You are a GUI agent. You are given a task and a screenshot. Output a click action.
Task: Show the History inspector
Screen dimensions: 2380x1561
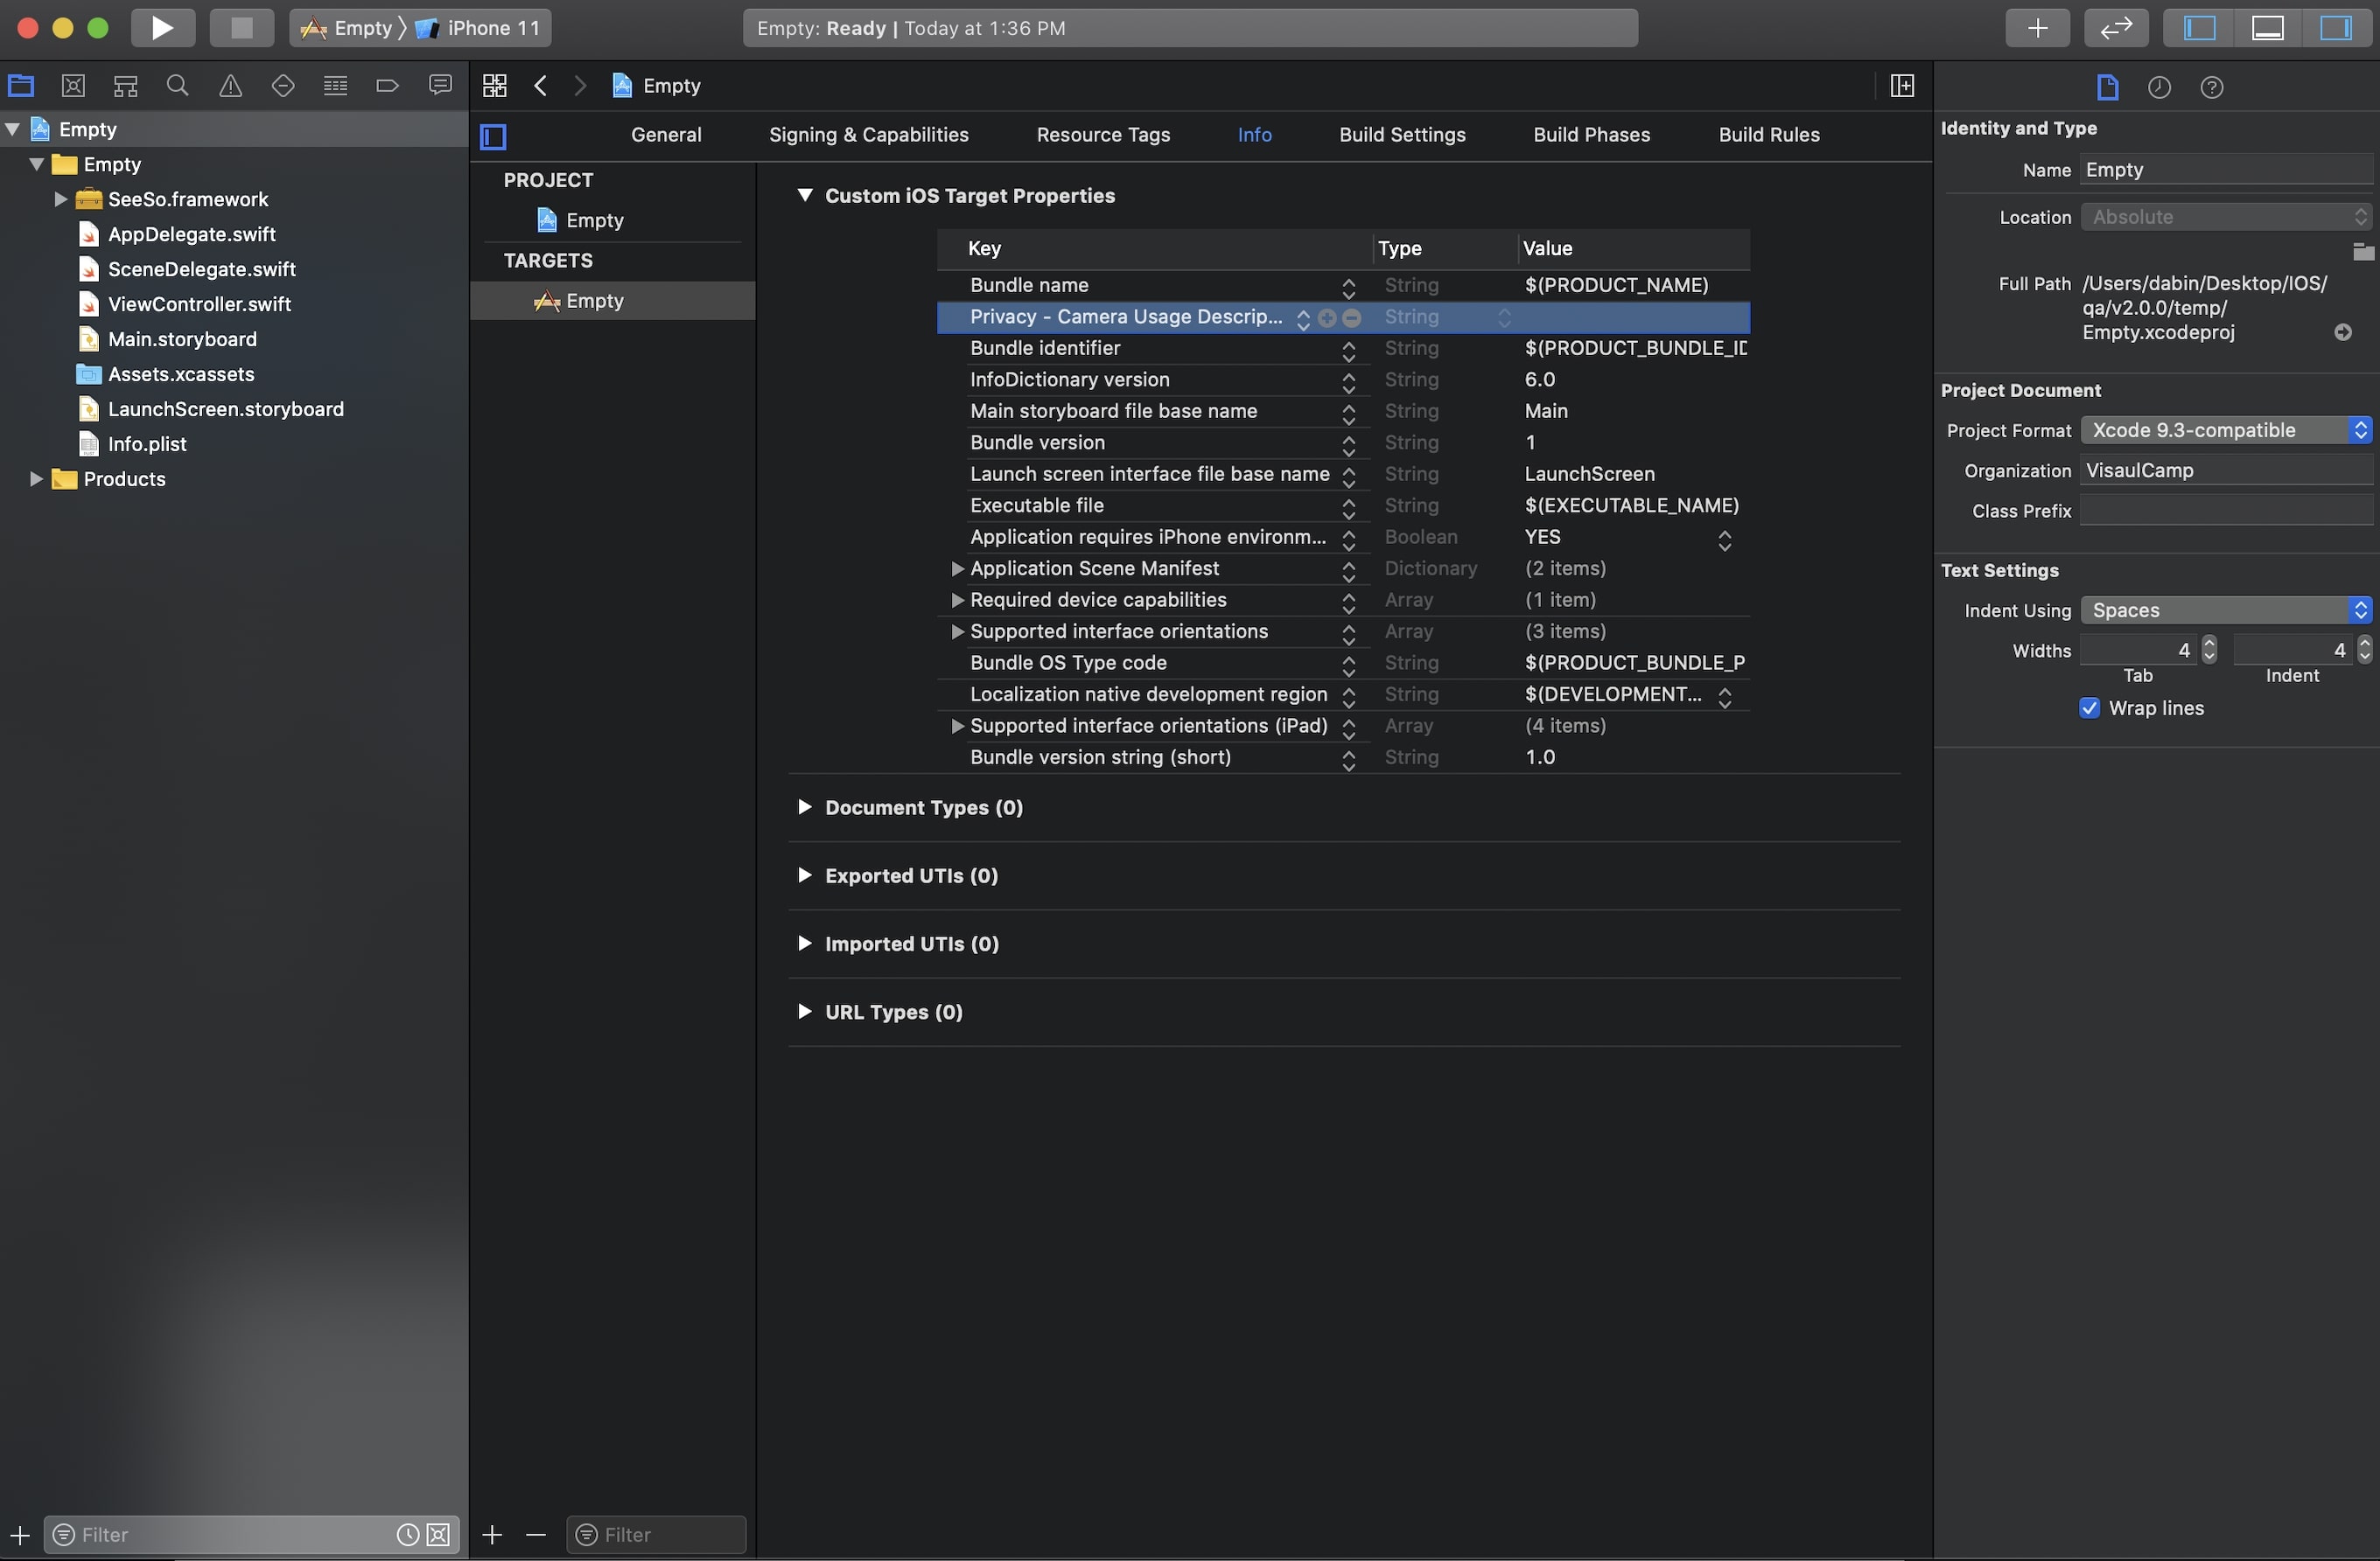tap(2159, 88)
